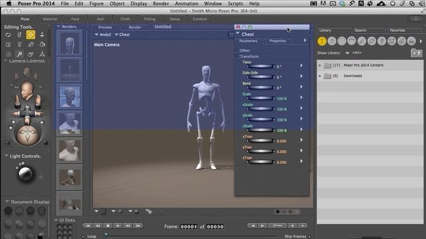Play the animation
This screenshot has width=426, height=239.
pos(118,226)
